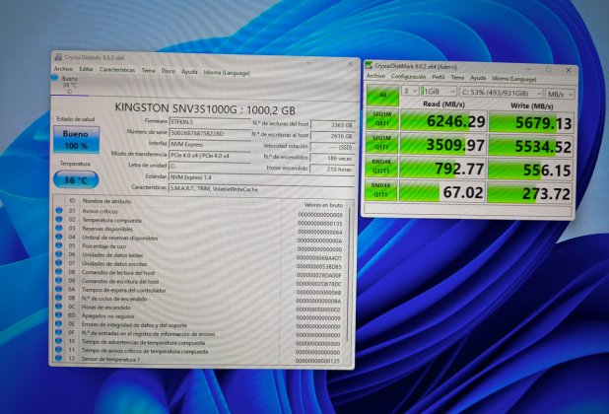This screenshot has height=414, width=609.
Task: Select row Tiempos de espera del controlador
Action: (199, 290)
